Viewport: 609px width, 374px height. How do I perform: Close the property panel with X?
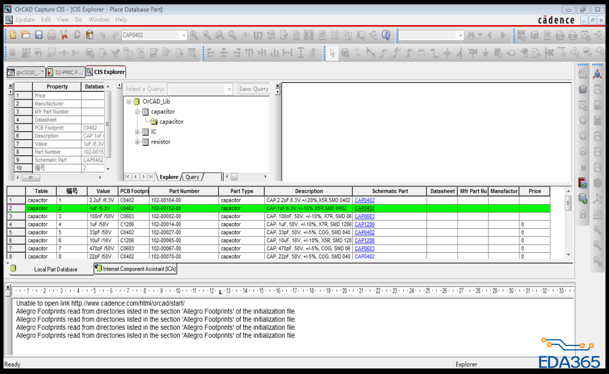coord(10,85)
